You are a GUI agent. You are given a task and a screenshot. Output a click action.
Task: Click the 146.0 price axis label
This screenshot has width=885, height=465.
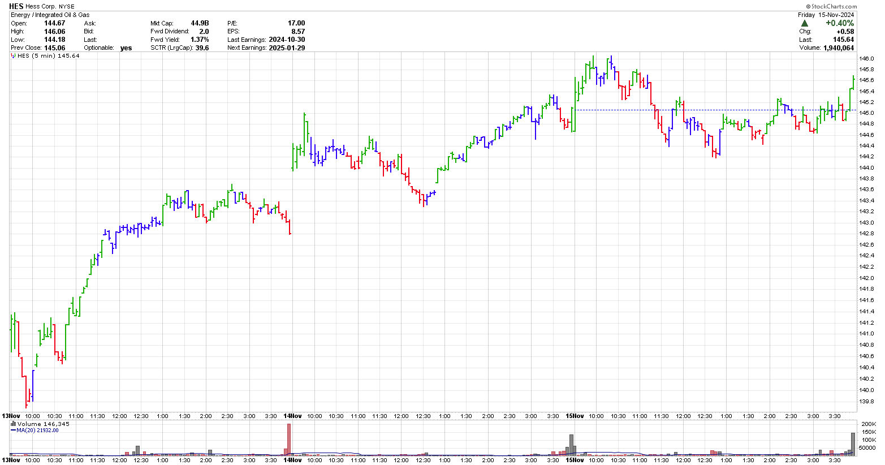867,59
